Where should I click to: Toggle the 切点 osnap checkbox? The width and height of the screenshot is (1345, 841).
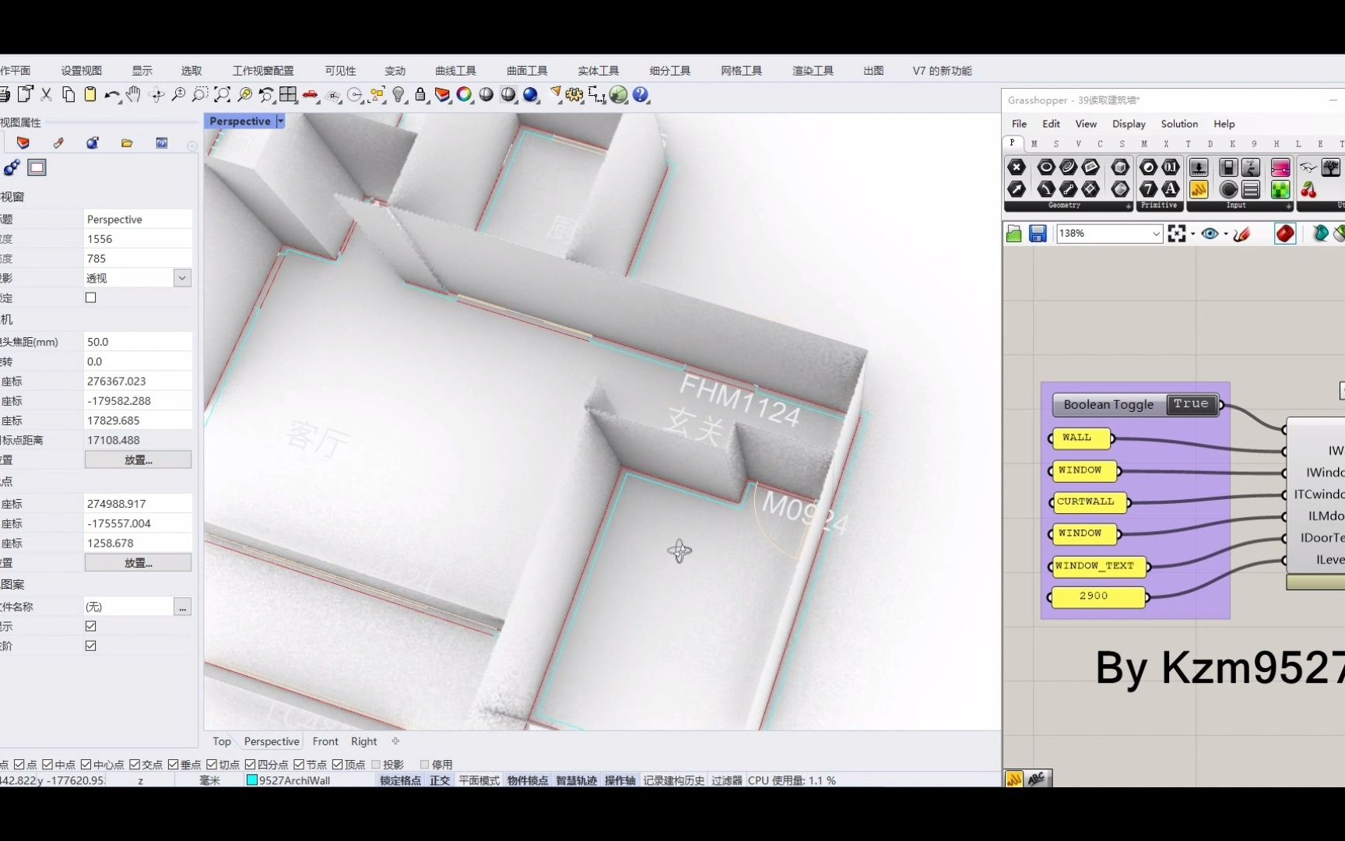(212, 765)
